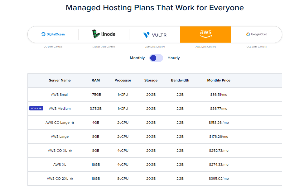Viewport: 299px width, 186px height.
Task: Click the $86.77/mo price
Action: pos(219,109)
